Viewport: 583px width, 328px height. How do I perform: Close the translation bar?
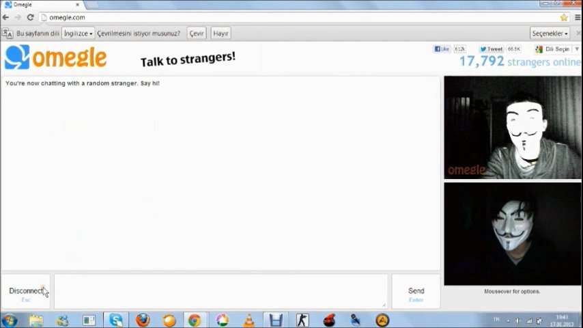point(578,33)
